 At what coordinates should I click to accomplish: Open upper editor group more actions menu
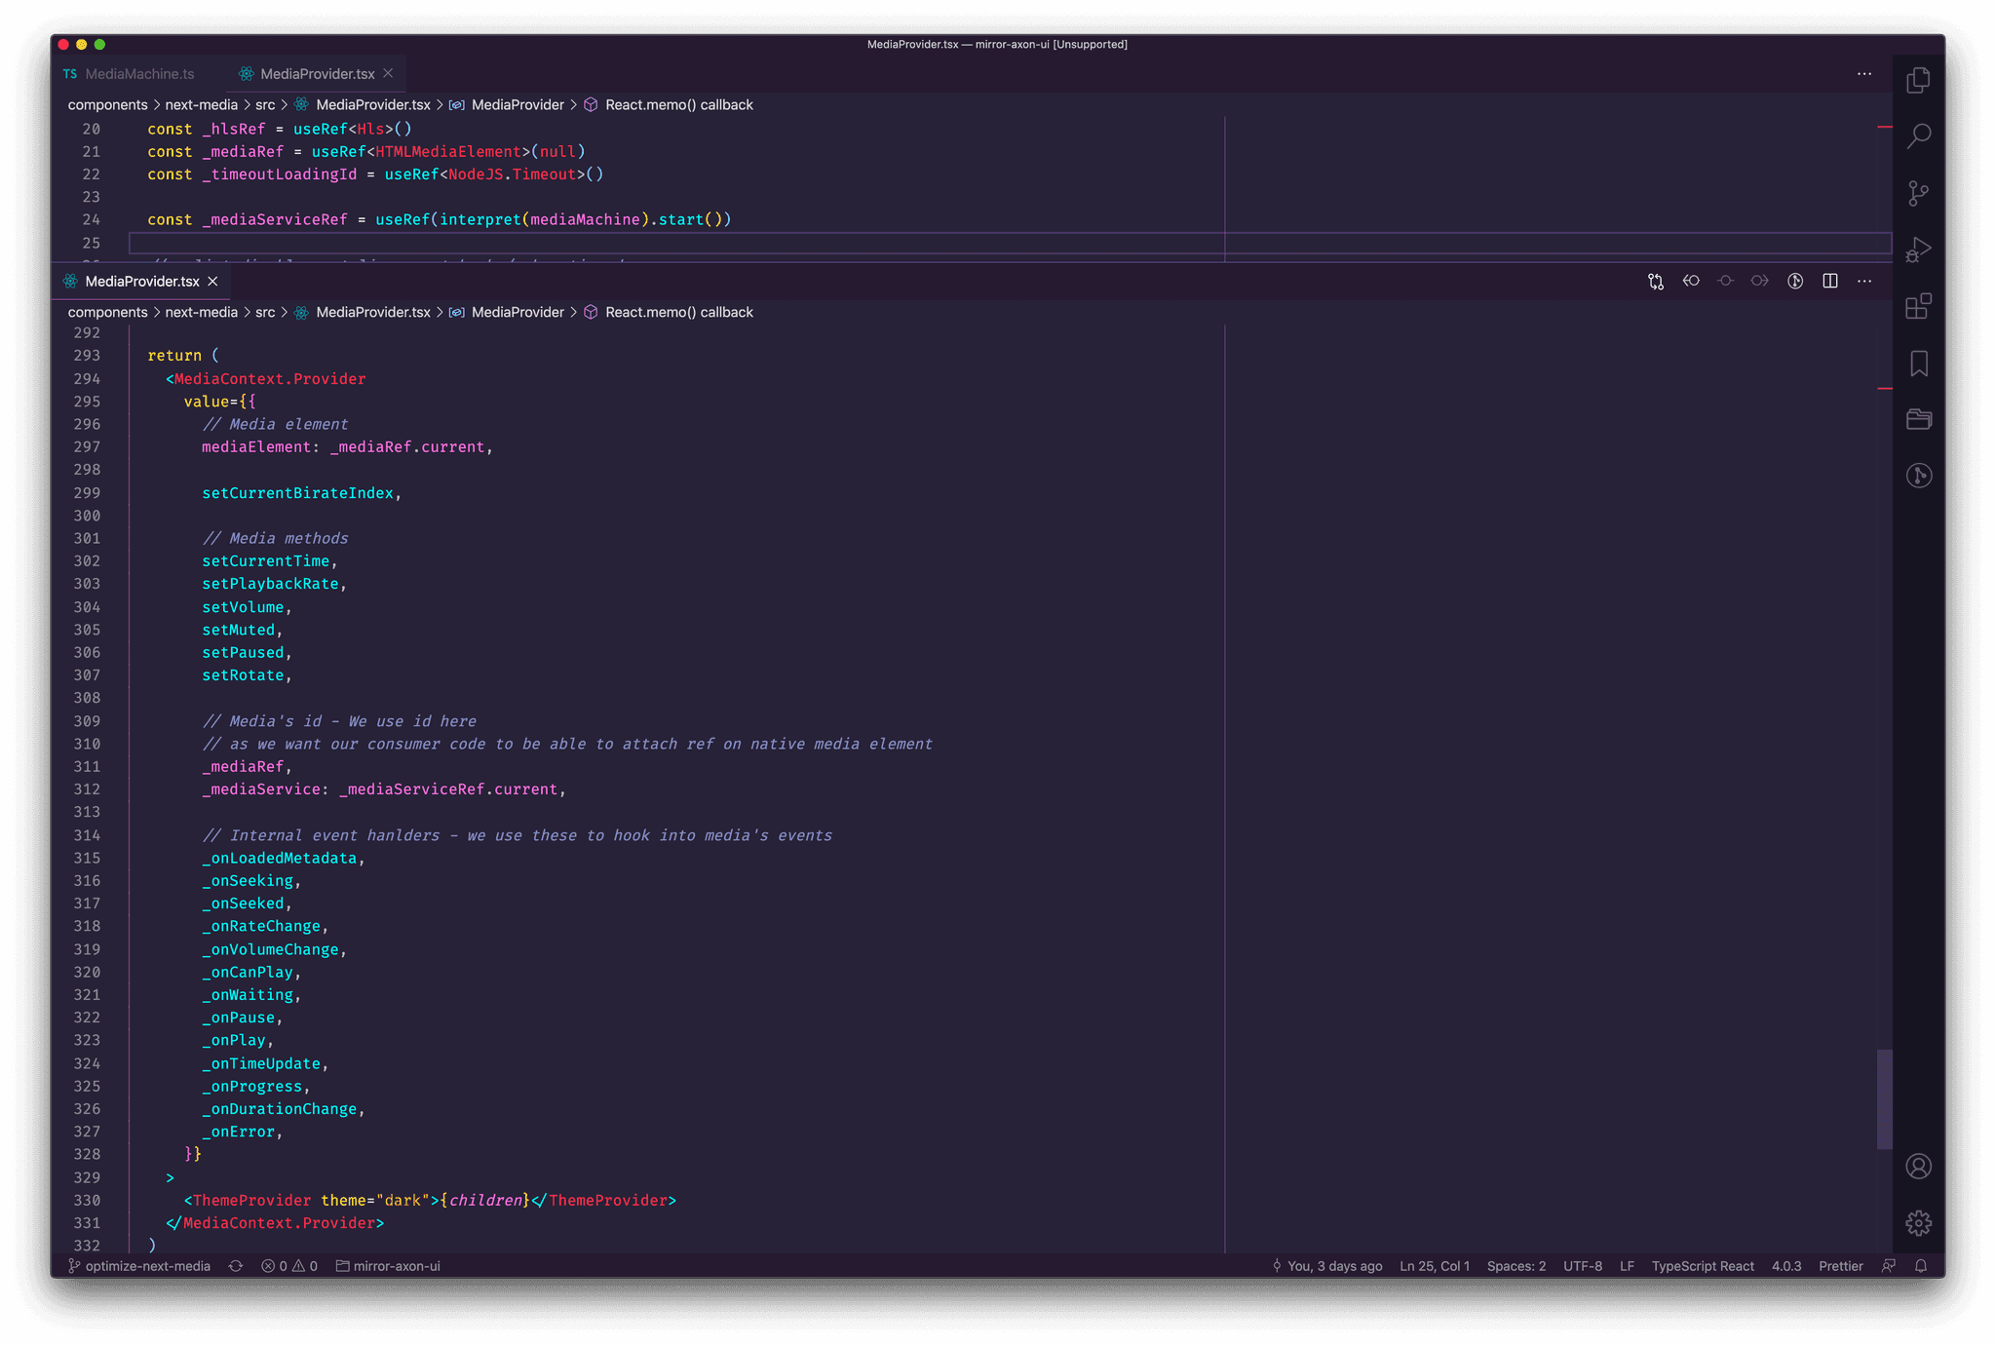tap(1863, 74)
